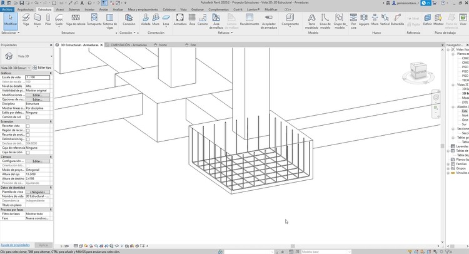Select the Tornapunta brace tool
The image size is (469, 254).
(94, 20)
